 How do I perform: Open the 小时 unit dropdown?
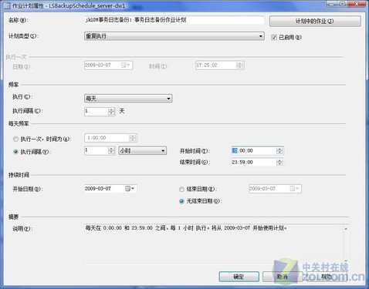click(x=143, y=150)
